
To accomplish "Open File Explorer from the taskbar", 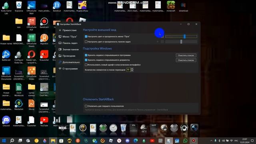I will [53, 141].
